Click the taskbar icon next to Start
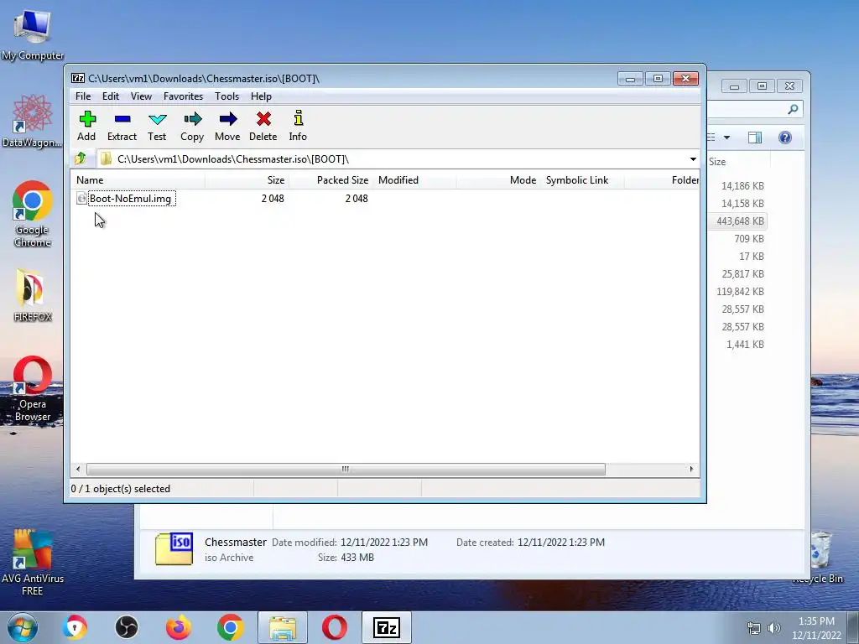The image size is (859, 644). (x=75, y=627)
